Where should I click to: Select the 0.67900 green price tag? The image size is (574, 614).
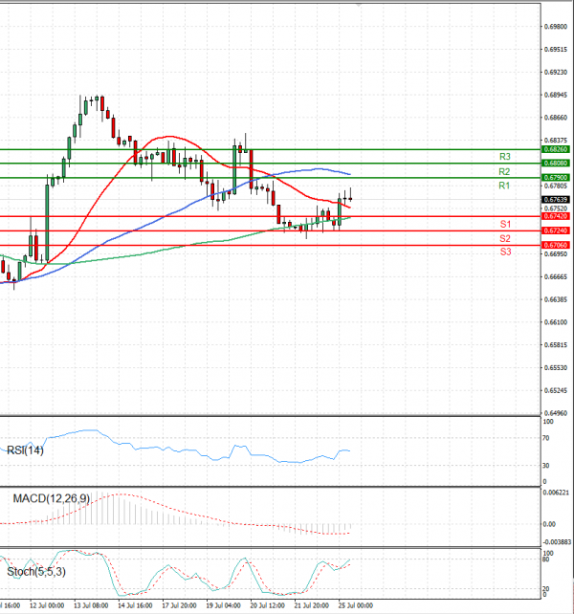coord(555,177)
